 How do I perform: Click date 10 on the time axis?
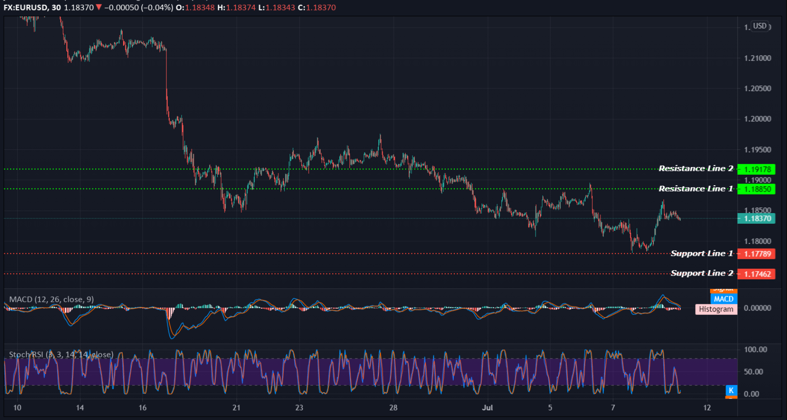pos(17,408)
